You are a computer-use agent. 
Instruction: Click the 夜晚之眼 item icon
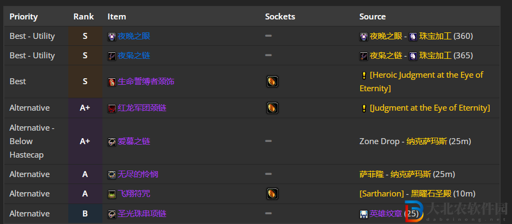112,37
